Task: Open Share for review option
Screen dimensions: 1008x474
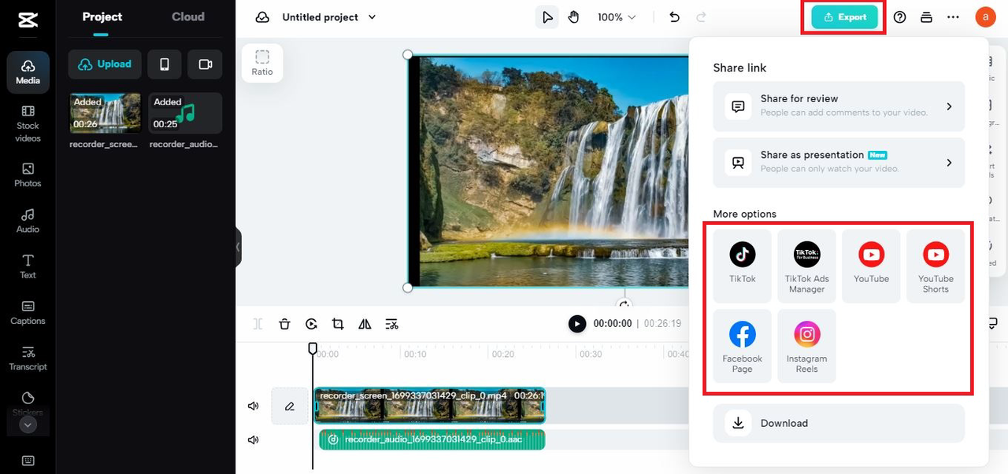Action: (x=839, y=106)
